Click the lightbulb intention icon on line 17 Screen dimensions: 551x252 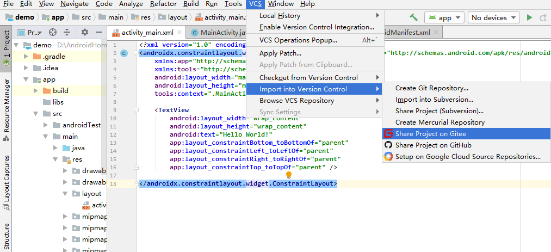click(x=289, y=175)
